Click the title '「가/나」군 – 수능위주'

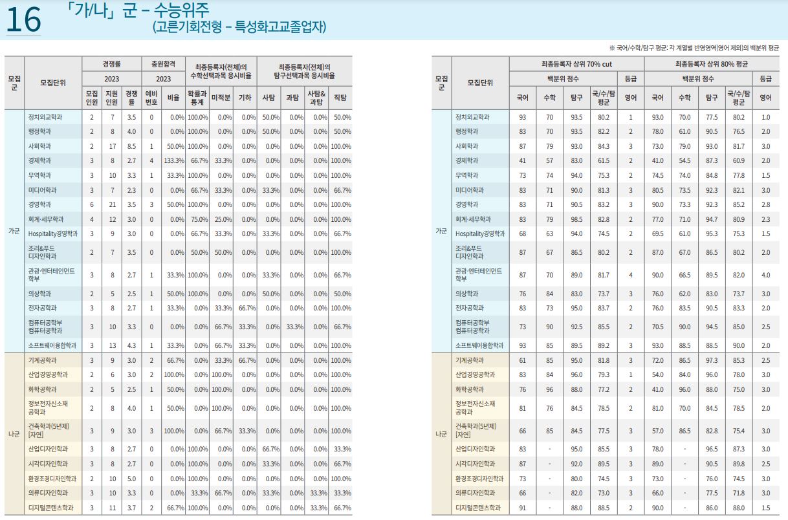coord(137,10)
